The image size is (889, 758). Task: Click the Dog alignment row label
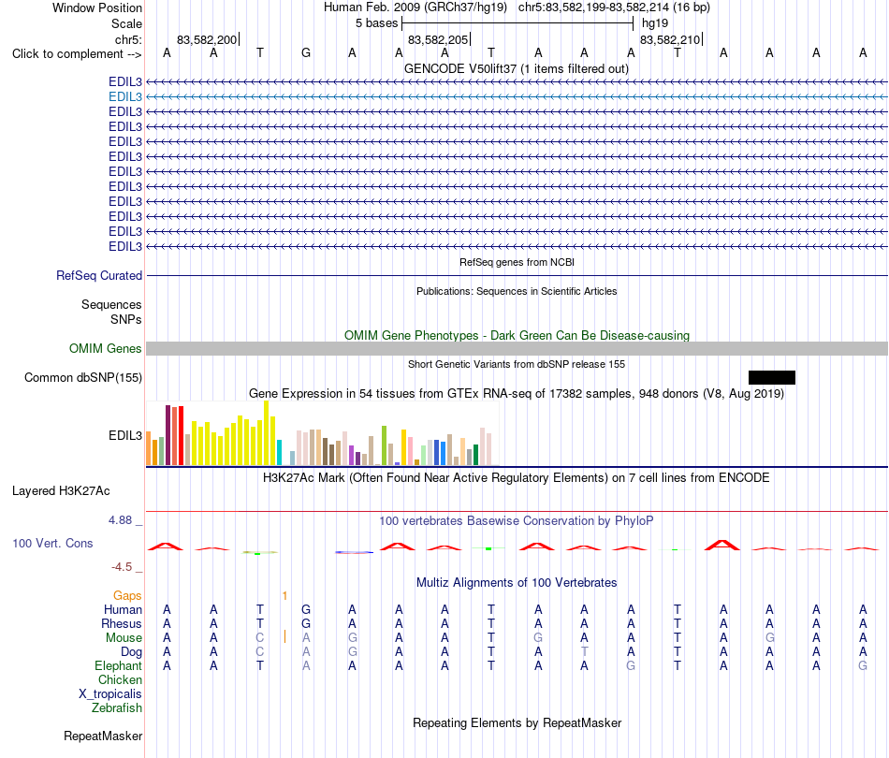pos(132,652)
